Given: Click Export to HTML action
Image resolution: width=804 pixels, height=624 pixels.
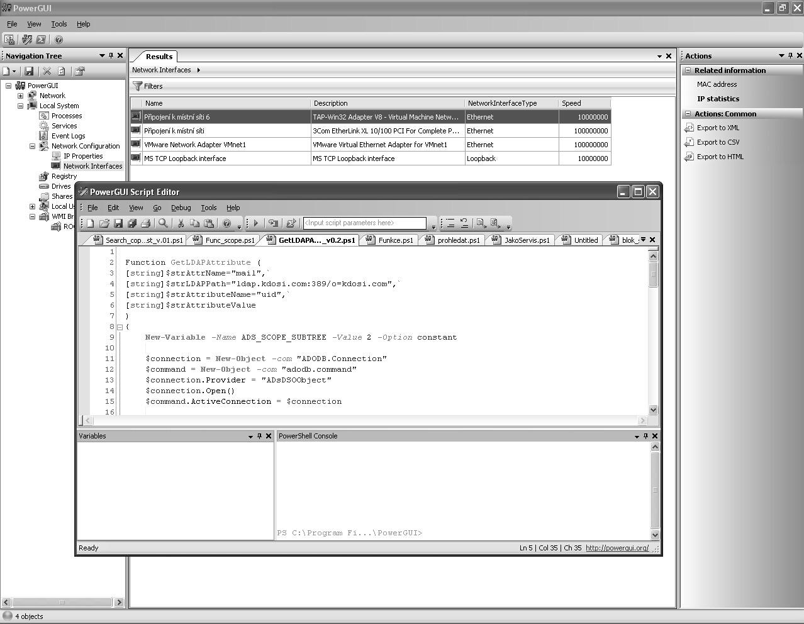Looking at the screenshot, I should coord(720,157).
